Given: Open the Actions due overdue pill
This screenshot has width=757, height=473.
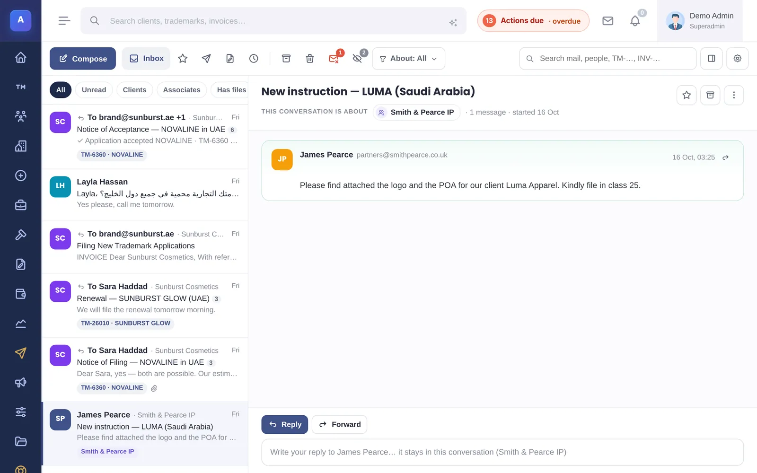Looking at the screenshot, I should pos(533,21).
